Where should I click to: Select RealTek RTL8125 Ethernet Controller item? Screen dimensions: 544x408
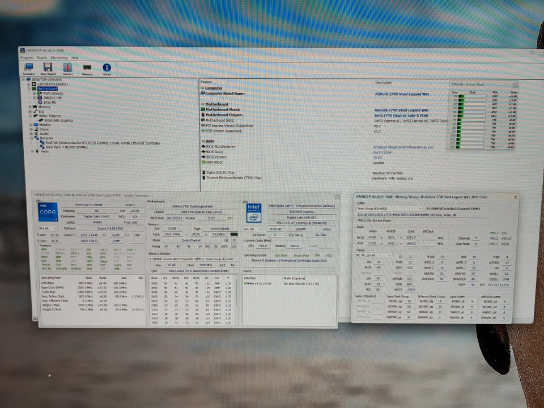click(103, 143)
